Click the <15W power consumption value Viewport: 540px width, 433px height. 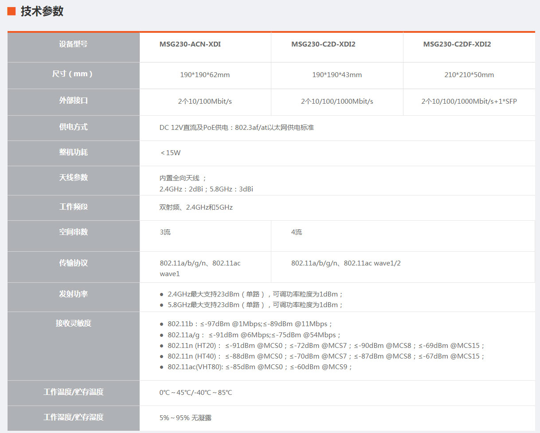click(x=171, y=153)
